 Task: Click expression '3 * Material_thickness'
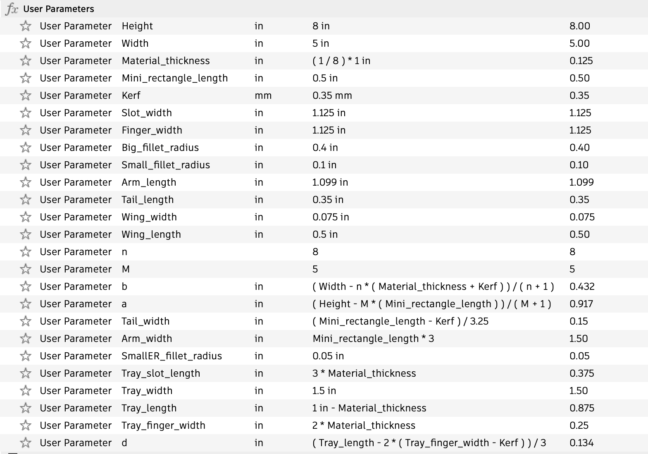pos(364,373)
